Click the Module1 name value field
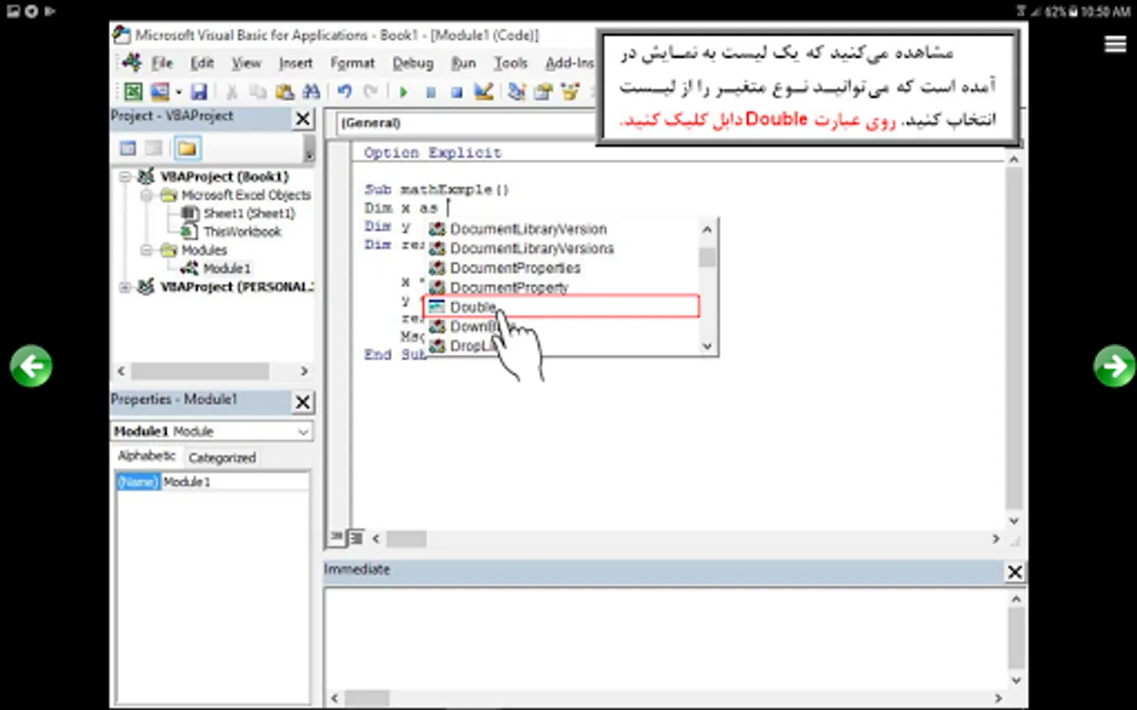 [x=235, y=482]
